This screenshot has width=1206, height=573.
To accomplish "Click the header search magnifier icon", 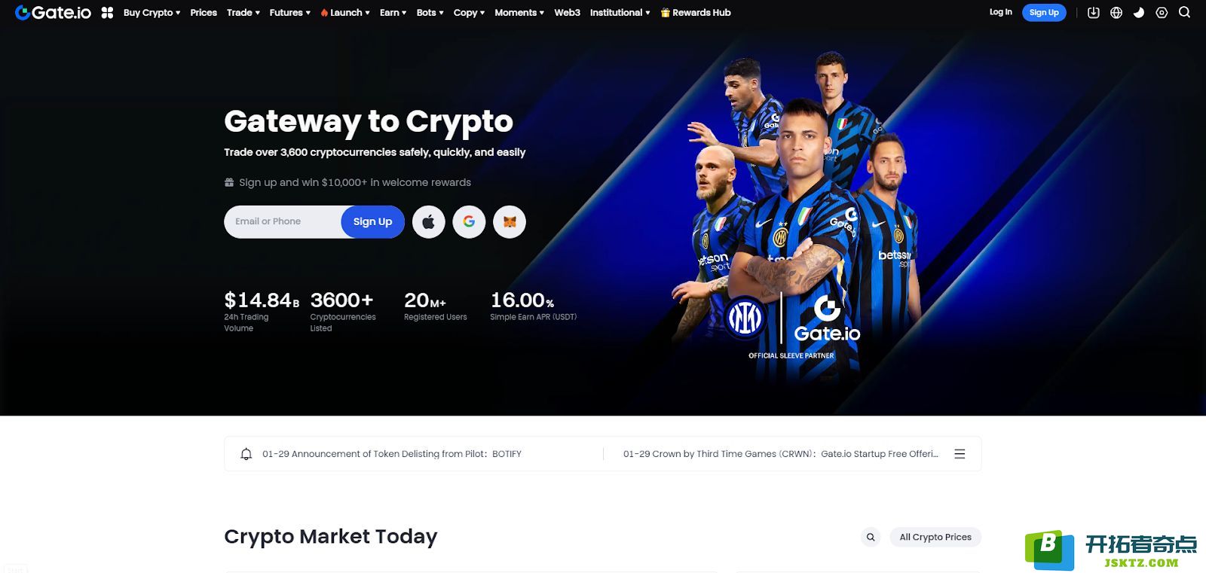I will (x=1184, y=12).
